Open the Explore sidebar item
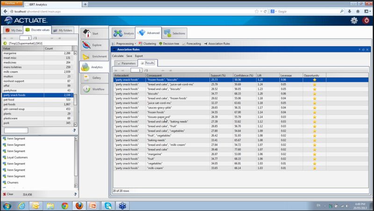 [x=94, y=45]
